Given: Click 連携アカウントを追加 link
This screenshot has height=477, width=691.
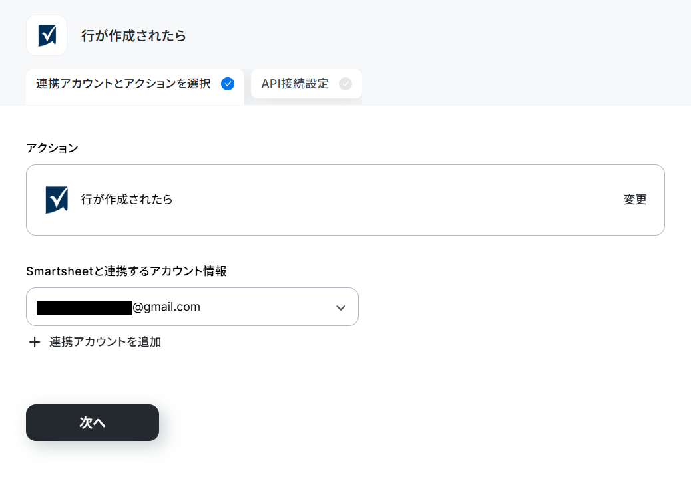Looking at the screenshot, I should [x=105, y=342].
